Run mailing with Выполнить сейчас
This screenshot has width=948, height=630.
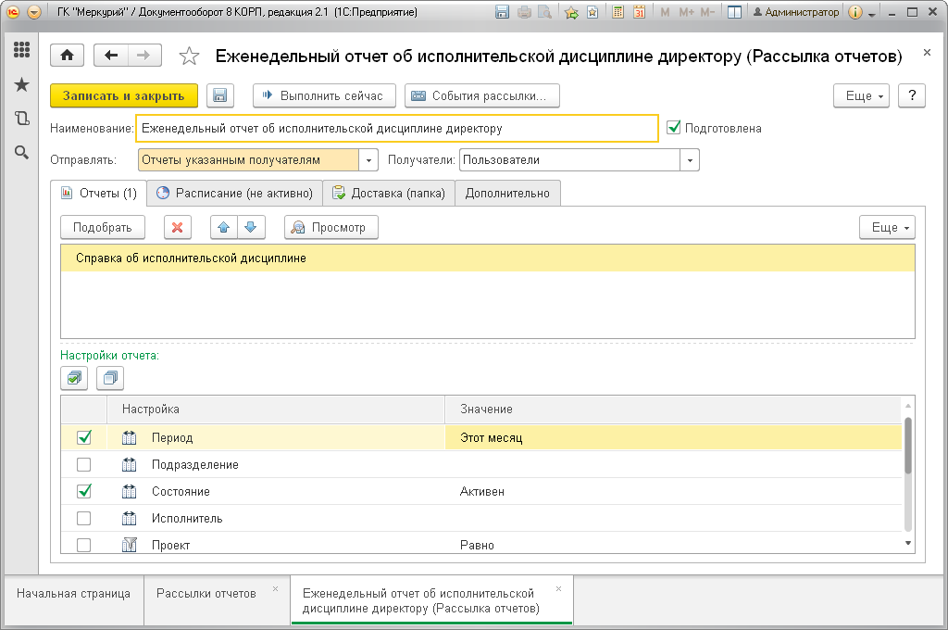click(x=324, y=95)
